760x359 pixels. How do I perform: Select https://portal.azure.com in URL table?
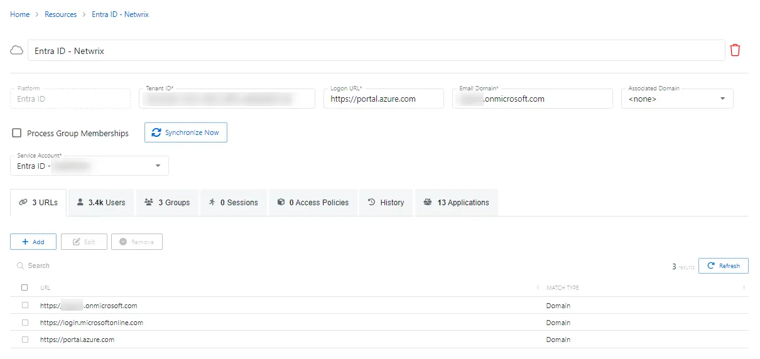tap(77, 340)
